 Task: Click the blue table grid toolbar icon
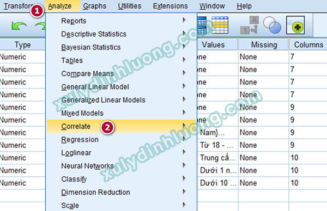tap(202, 25)
